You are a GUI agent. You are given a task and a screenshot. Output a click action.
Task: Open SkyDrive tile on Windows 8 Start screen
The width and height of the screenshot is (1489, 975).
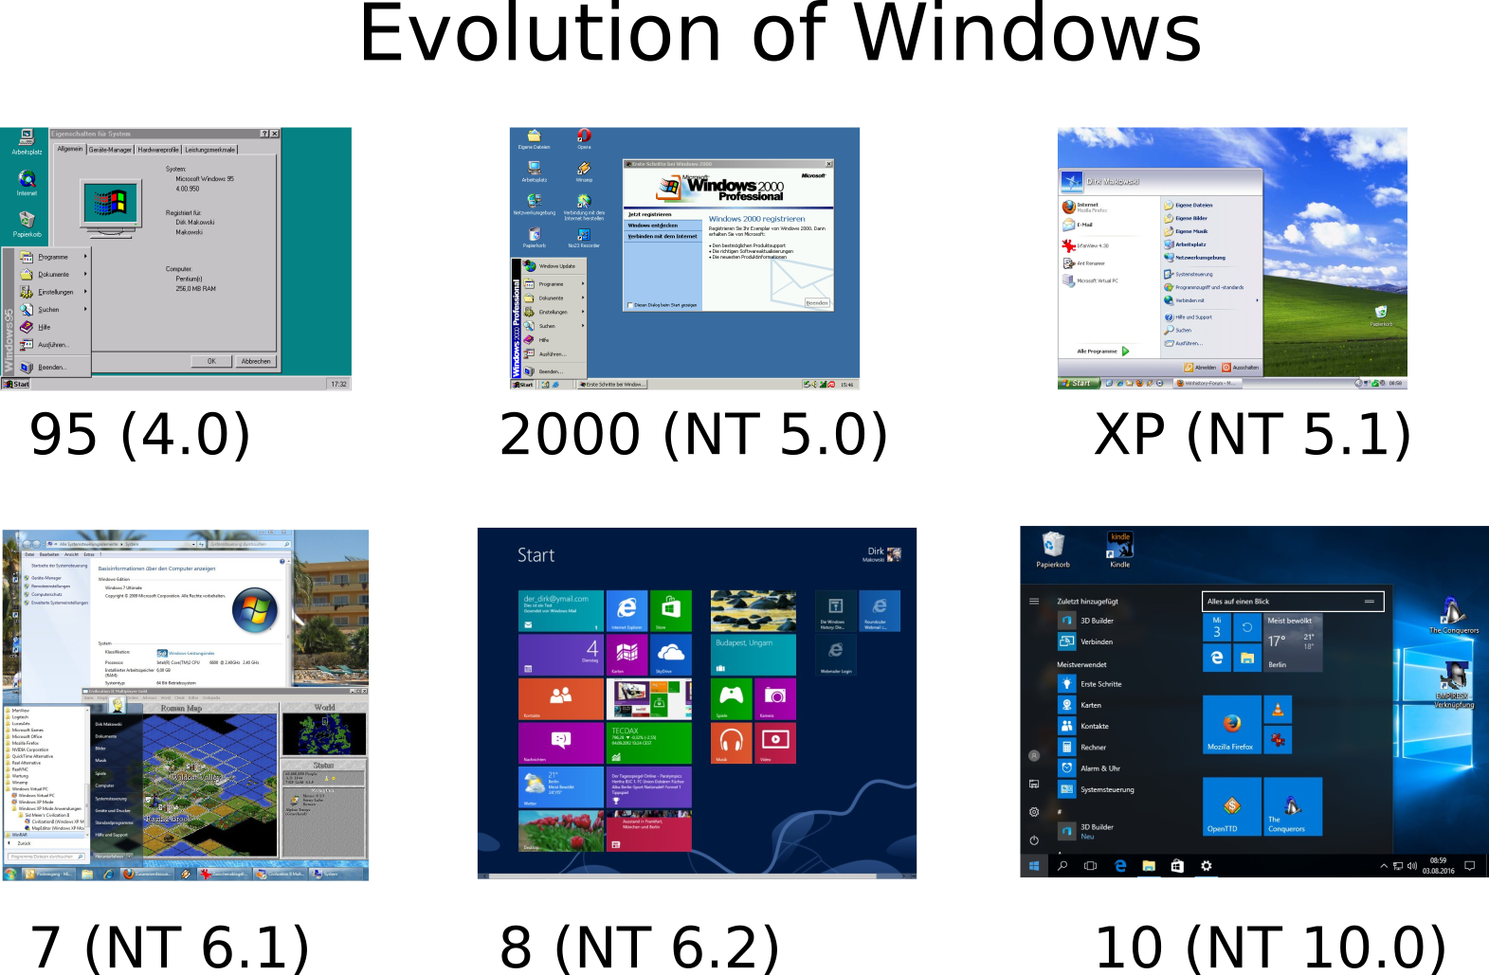pyautogui.click(x=670, y=655)
